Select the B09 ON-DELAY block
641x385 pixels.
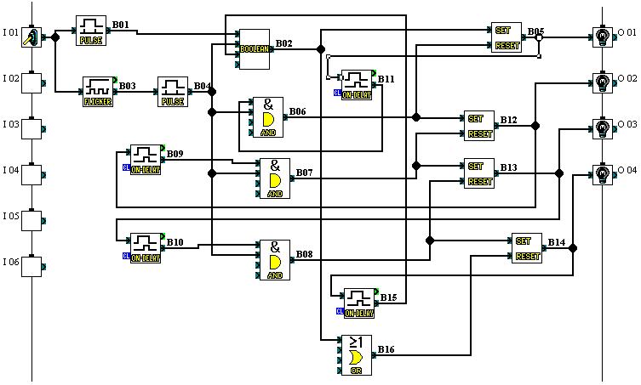point(146,160)
